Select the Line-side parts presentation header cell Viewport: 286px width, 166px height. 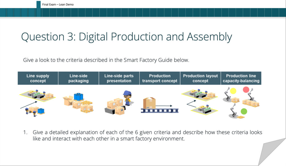click(x=119, y=78)
